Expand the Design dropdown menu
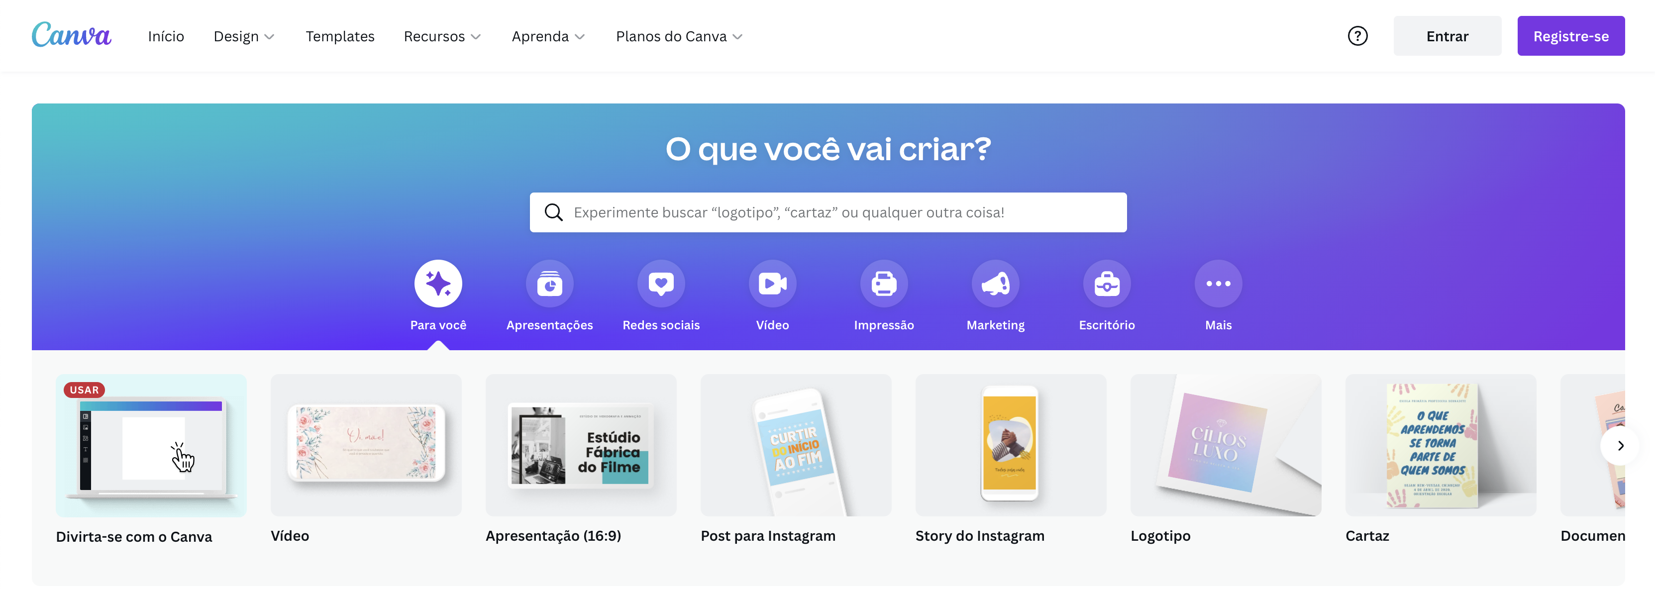The image size is (1655, 589). coord(244,37)
